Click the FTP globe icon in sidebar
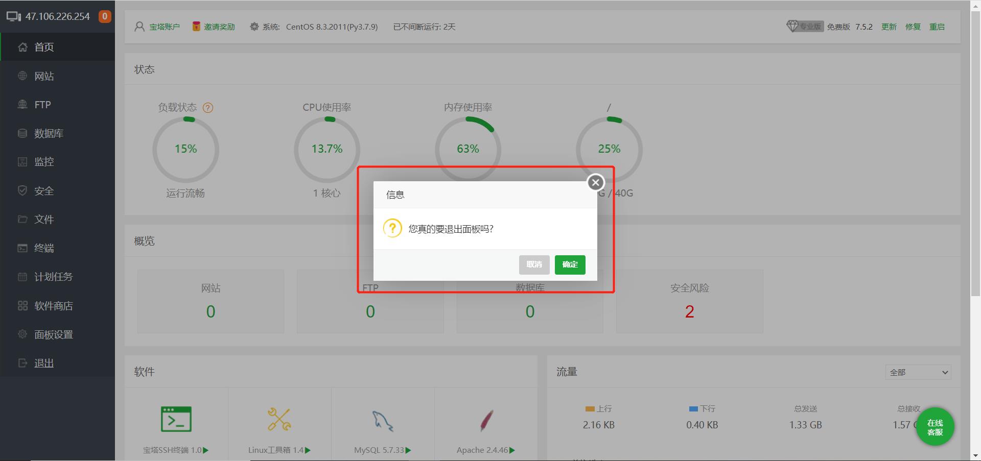This screenshot has height=461, width=981. pyautogui.click(x=22, y=104)
